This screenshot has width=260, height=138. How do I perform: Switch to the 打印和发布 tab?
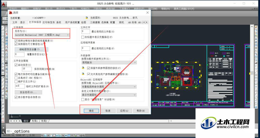click(49, 22)
